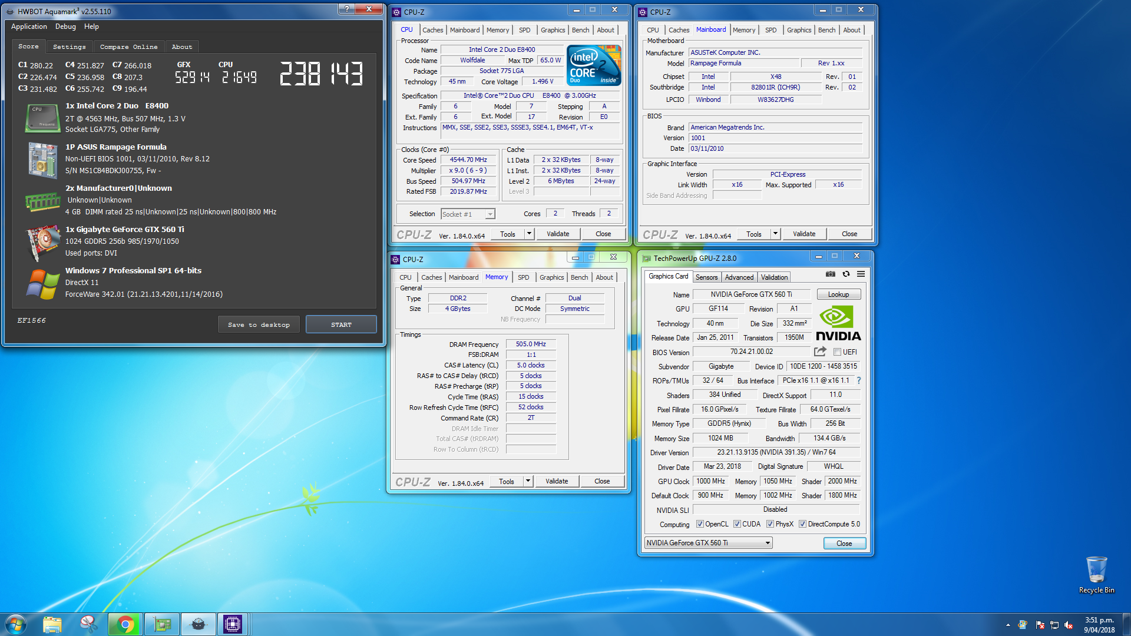Viewport: 1131px width, 636px height.
Task: Click the Lookup button in GPU-Z
Action: pyautogui.click(x=838, y=294)
